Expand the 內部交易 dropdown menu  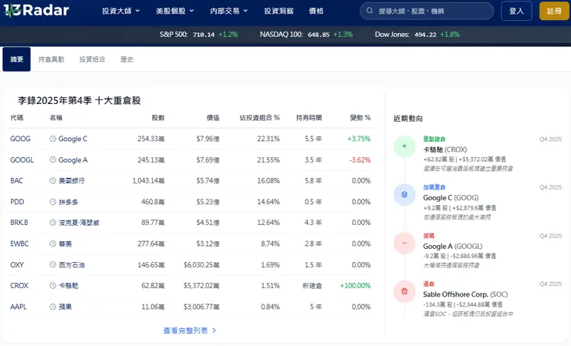pyautogui.click(x=228, y=11)
